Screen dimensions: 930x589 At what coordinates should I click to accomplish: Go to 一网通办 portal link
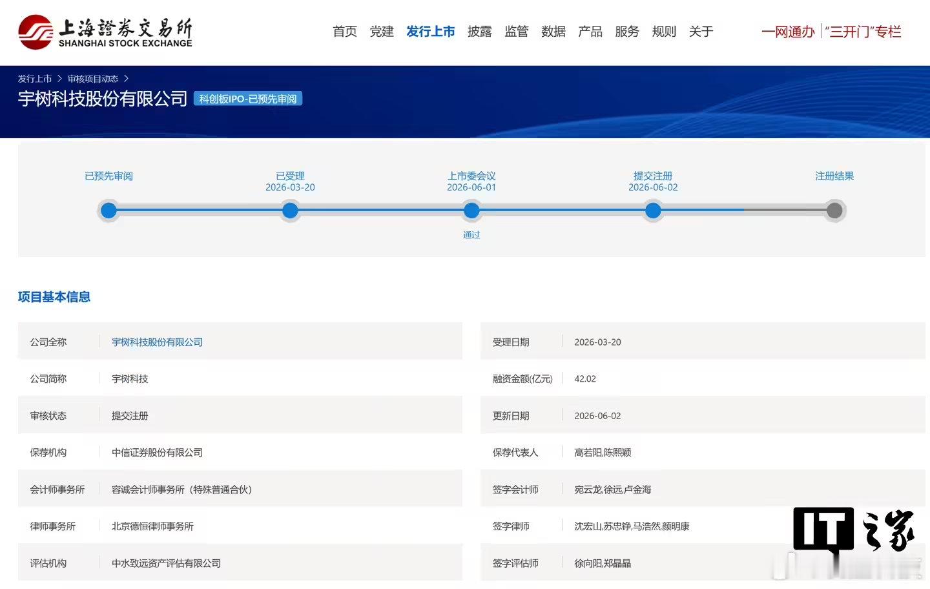click(788, 32)
